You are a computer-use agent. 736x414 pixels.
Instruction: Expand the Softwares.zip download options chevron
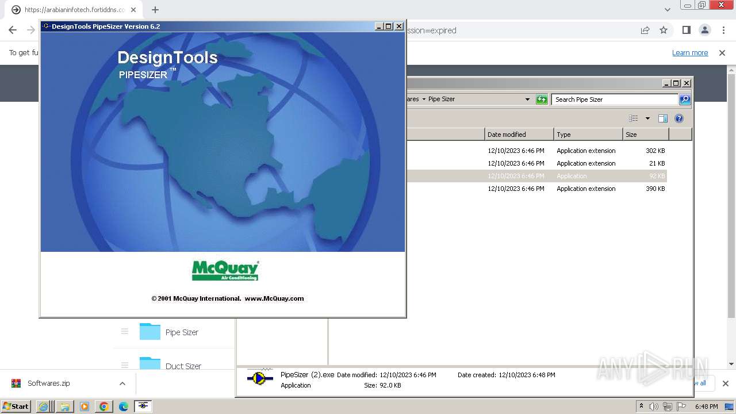[x=122, y=384]
